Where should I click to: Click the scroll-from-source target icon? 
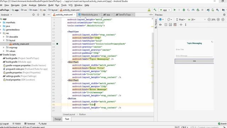point(33,15)
